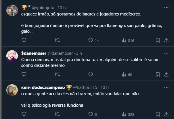Share danemoser's tweet
Viewport: 174px width, 119px height.
click(166, 75)
